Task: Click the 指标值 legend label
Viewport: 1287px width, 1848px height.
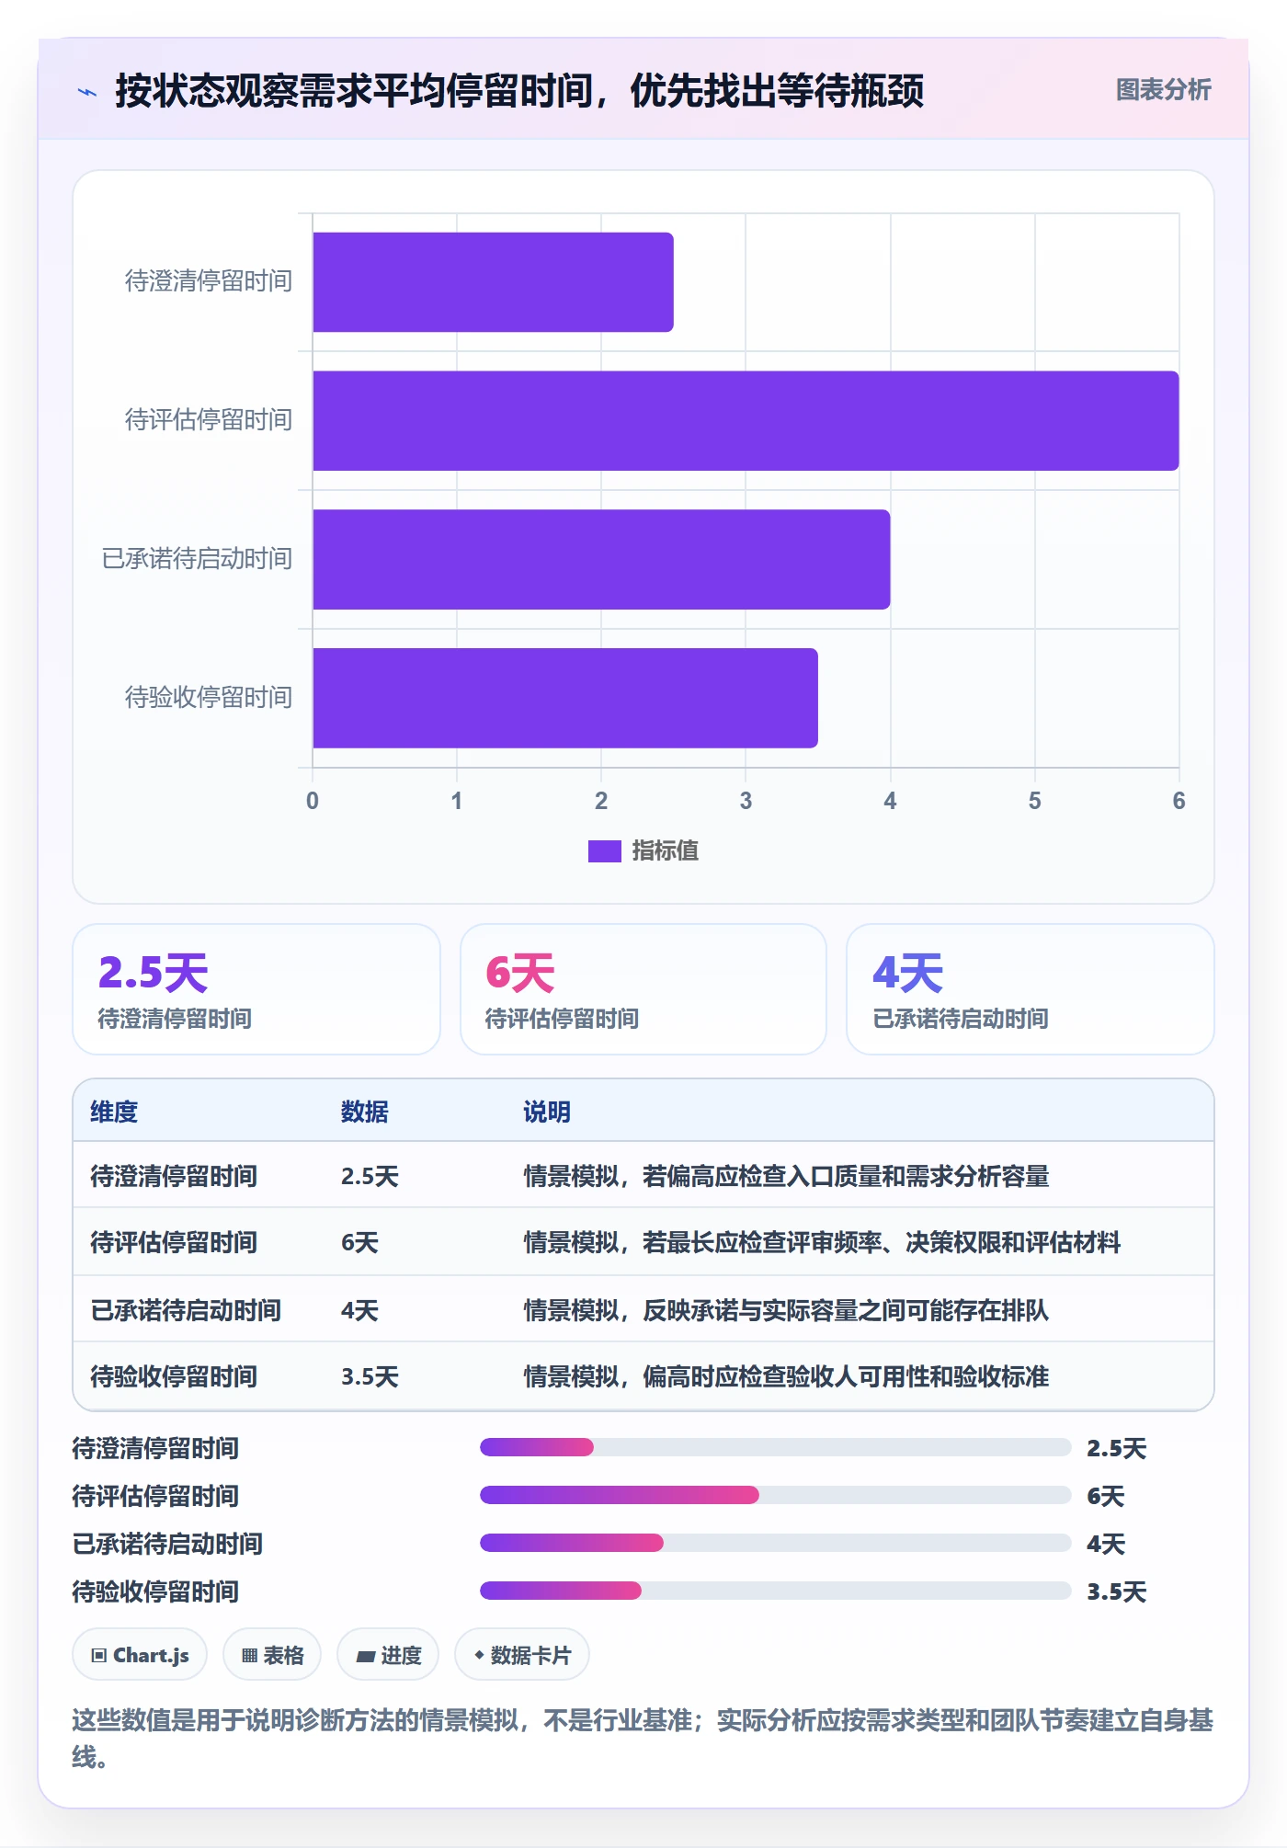Action: [666, 851]
